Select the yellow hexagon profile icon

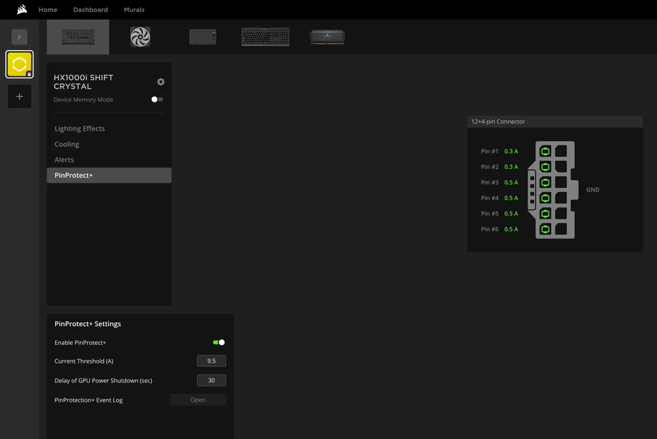19,64
